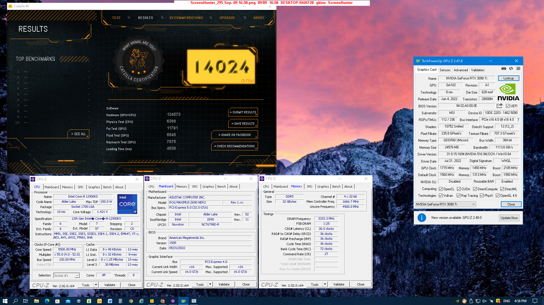Open the Socket #1 selection dropdown
Screen dimensions: 544x305
click(x=67, y=276)
